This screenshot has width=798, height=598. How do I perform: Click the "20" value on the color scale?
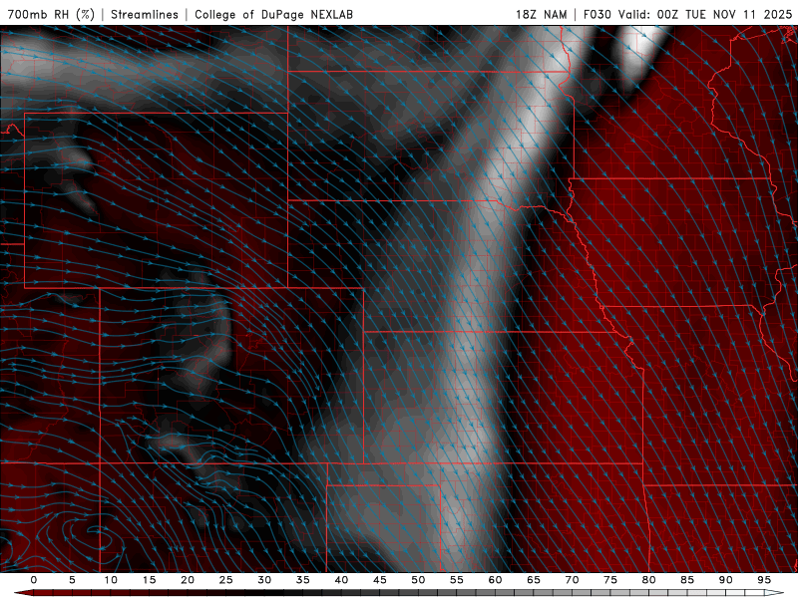pyautogui.click(x=188, y=580)
